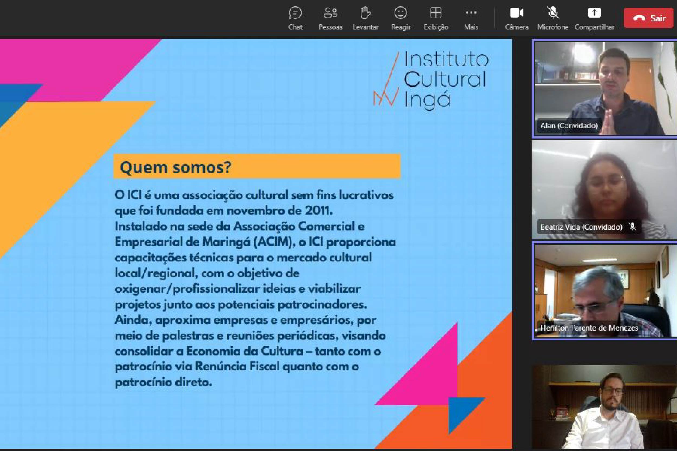The image size is (677, 451).
Task: Click the Compartilhar share-screen icon
Action: pyautogui.click(x=594, y=13)
